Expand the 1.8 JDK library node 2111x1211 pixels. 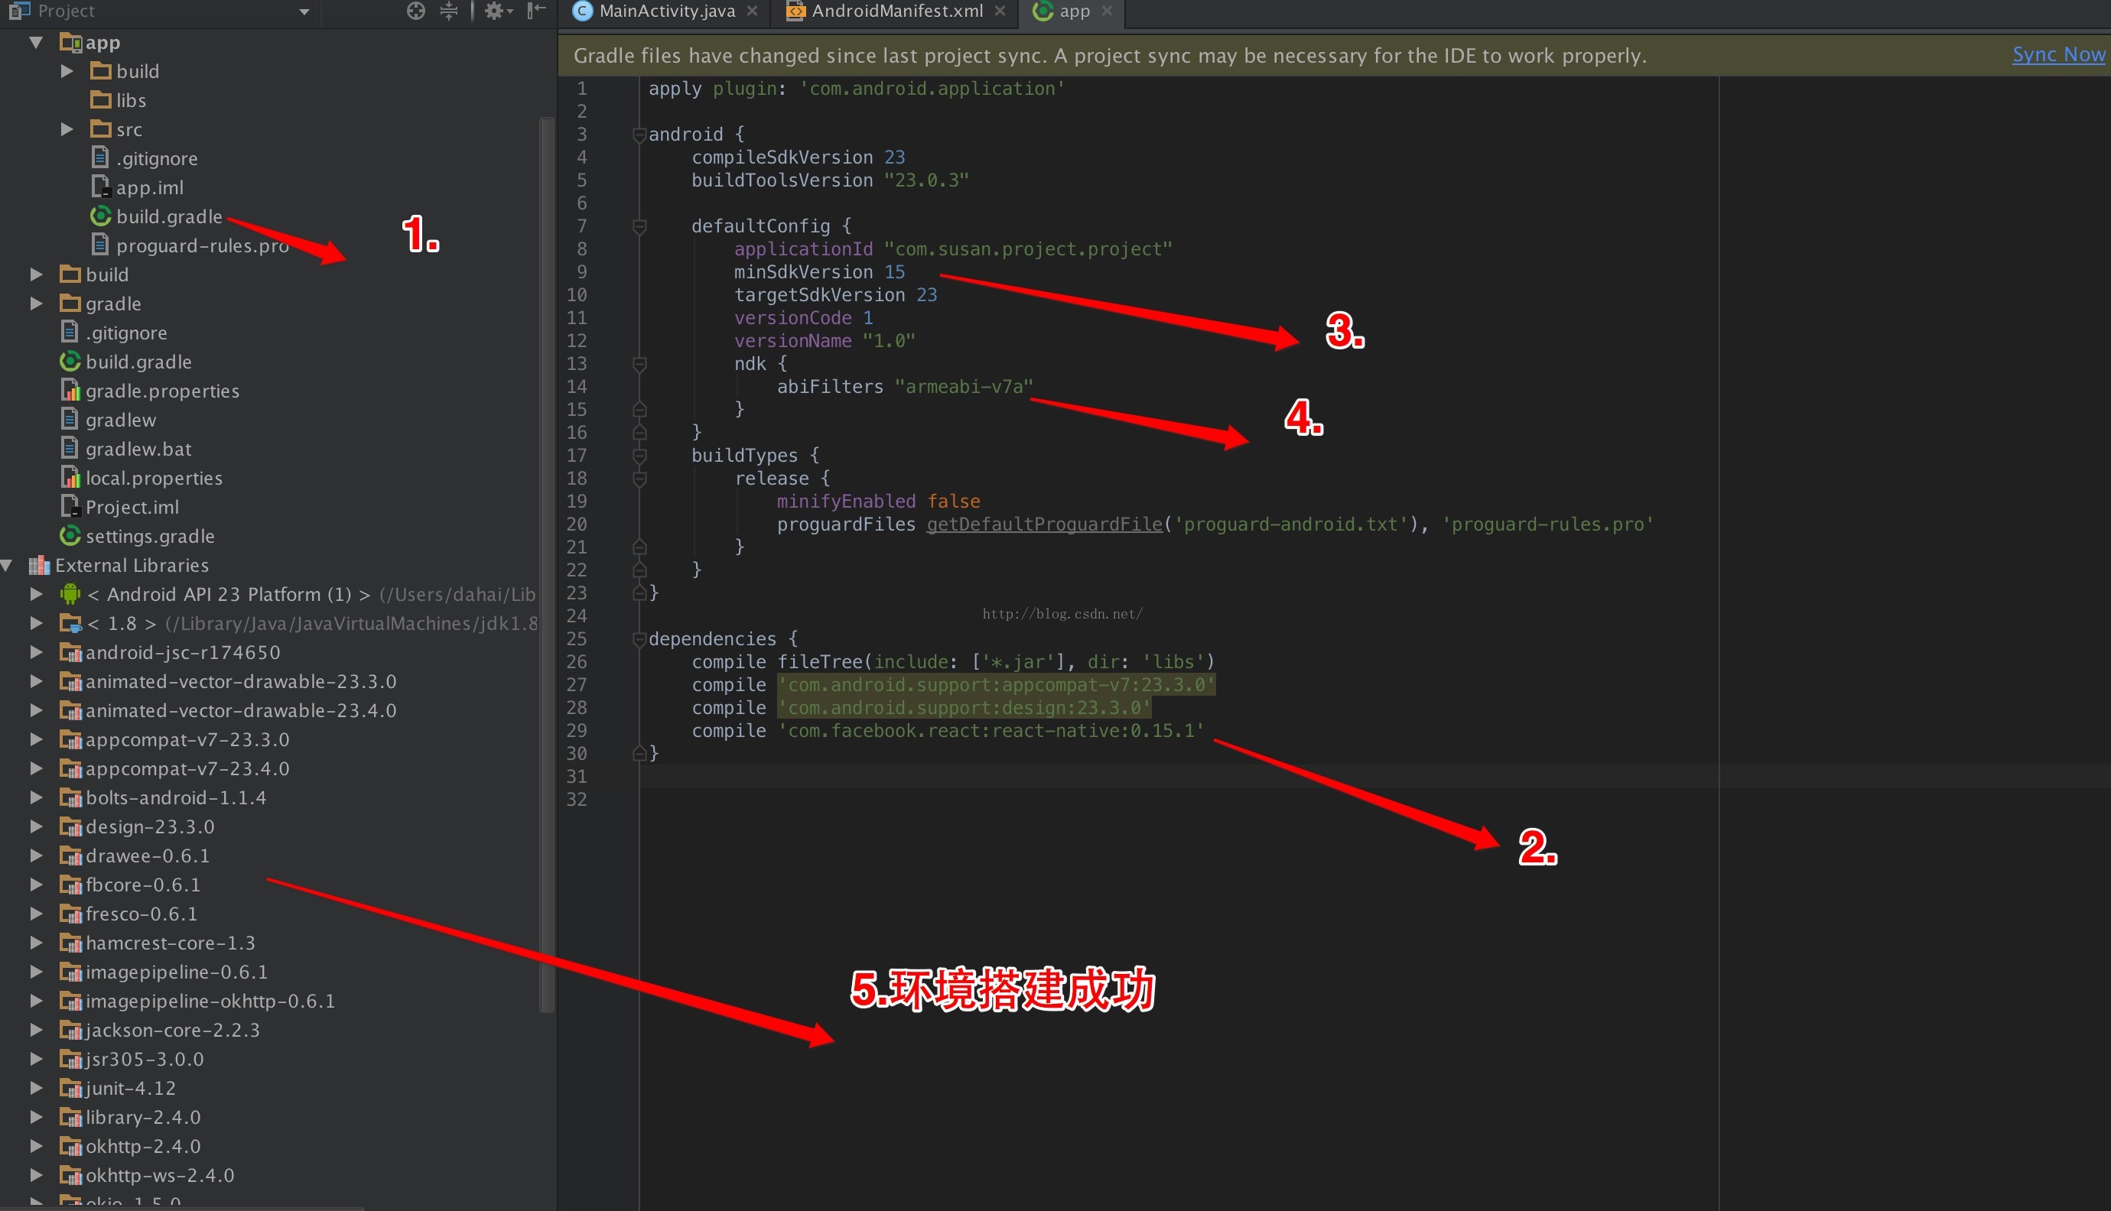[x=36, y=623]
